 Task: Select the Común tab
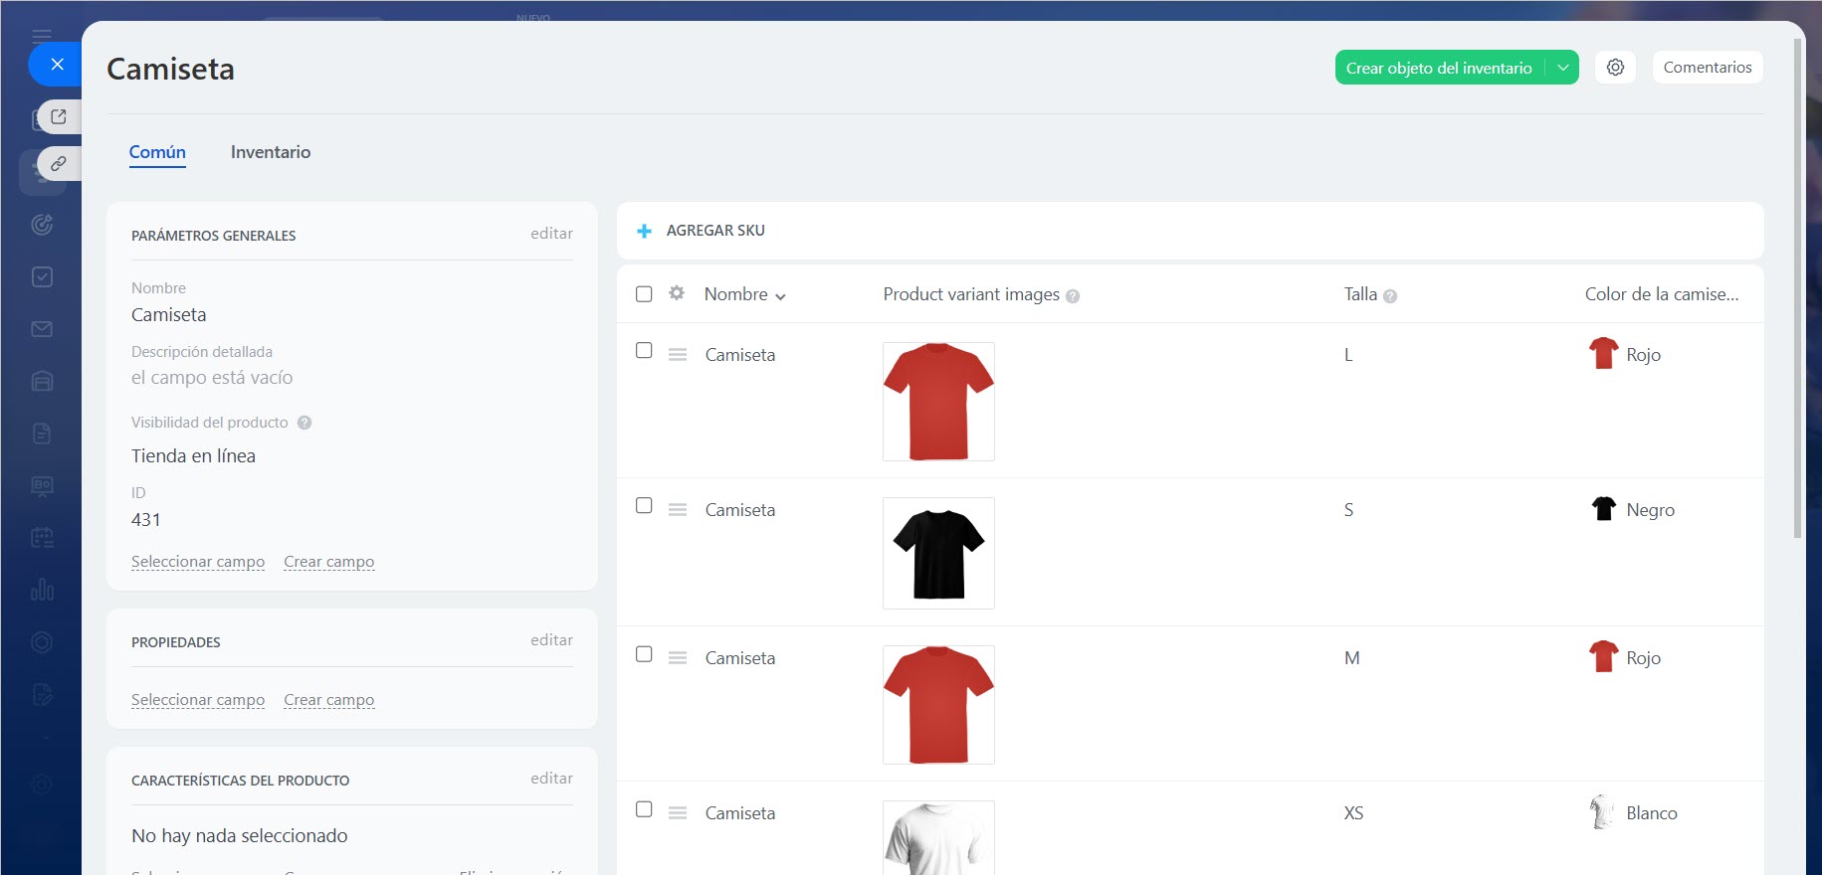click(157, 152)
